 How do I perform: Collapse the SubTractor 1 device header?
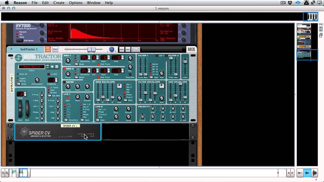(11, 49)
